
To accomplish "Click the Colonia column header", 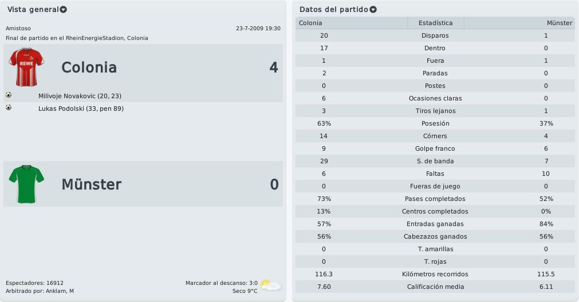I will [x=352, y=23].
